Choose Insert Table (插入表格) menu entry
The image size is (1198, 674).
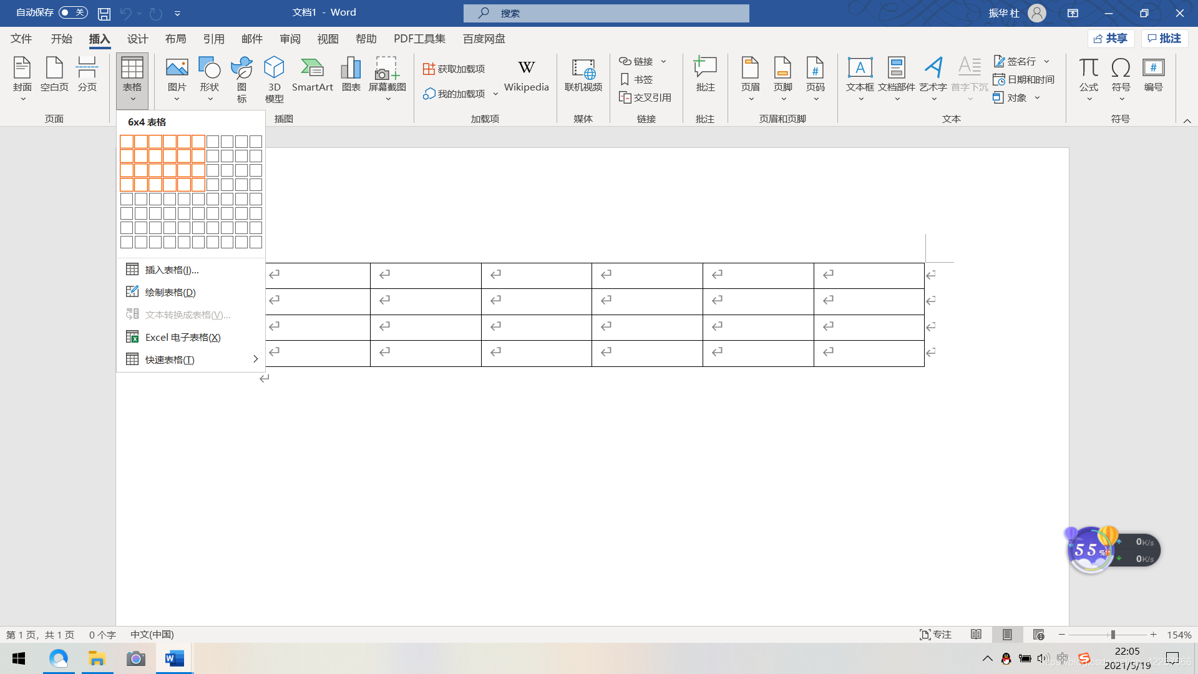pyautogui.click(x=172, y=270)
